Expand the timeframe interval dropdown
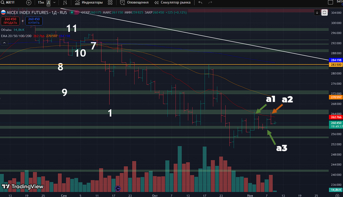Screen dimensions: 343x197 point(54,3)
